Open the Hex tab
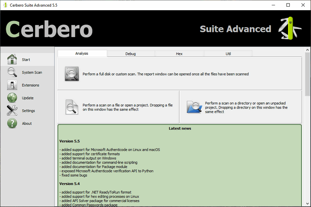This screenshot has width=311, height=207. tap(179, 53)
